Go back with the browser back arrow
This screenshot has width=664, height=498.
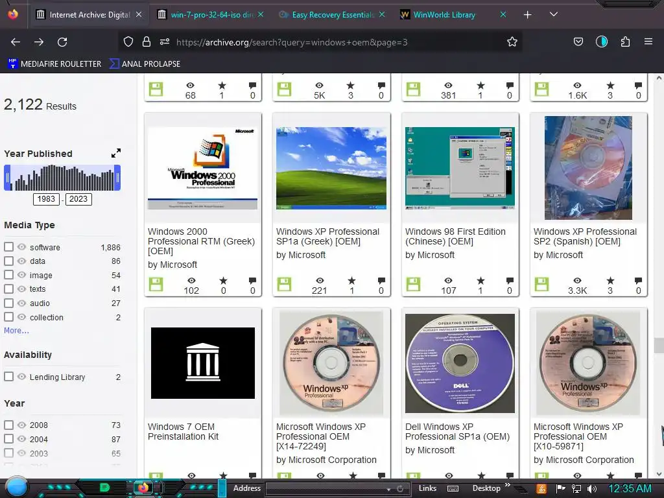(x=16, y=42)
